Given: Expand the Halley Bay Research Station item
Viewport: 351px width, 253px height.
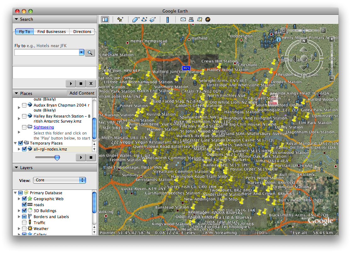Looking at the screenshot, I should click(19, 119).
